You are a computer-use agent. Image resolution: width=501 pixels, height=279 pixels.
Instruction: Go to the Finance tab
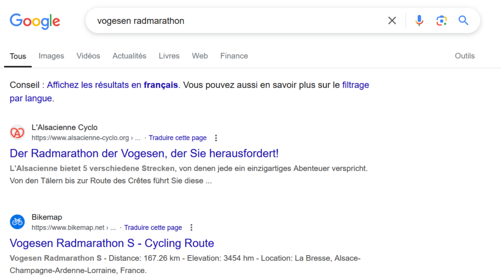tap(234, 56)
